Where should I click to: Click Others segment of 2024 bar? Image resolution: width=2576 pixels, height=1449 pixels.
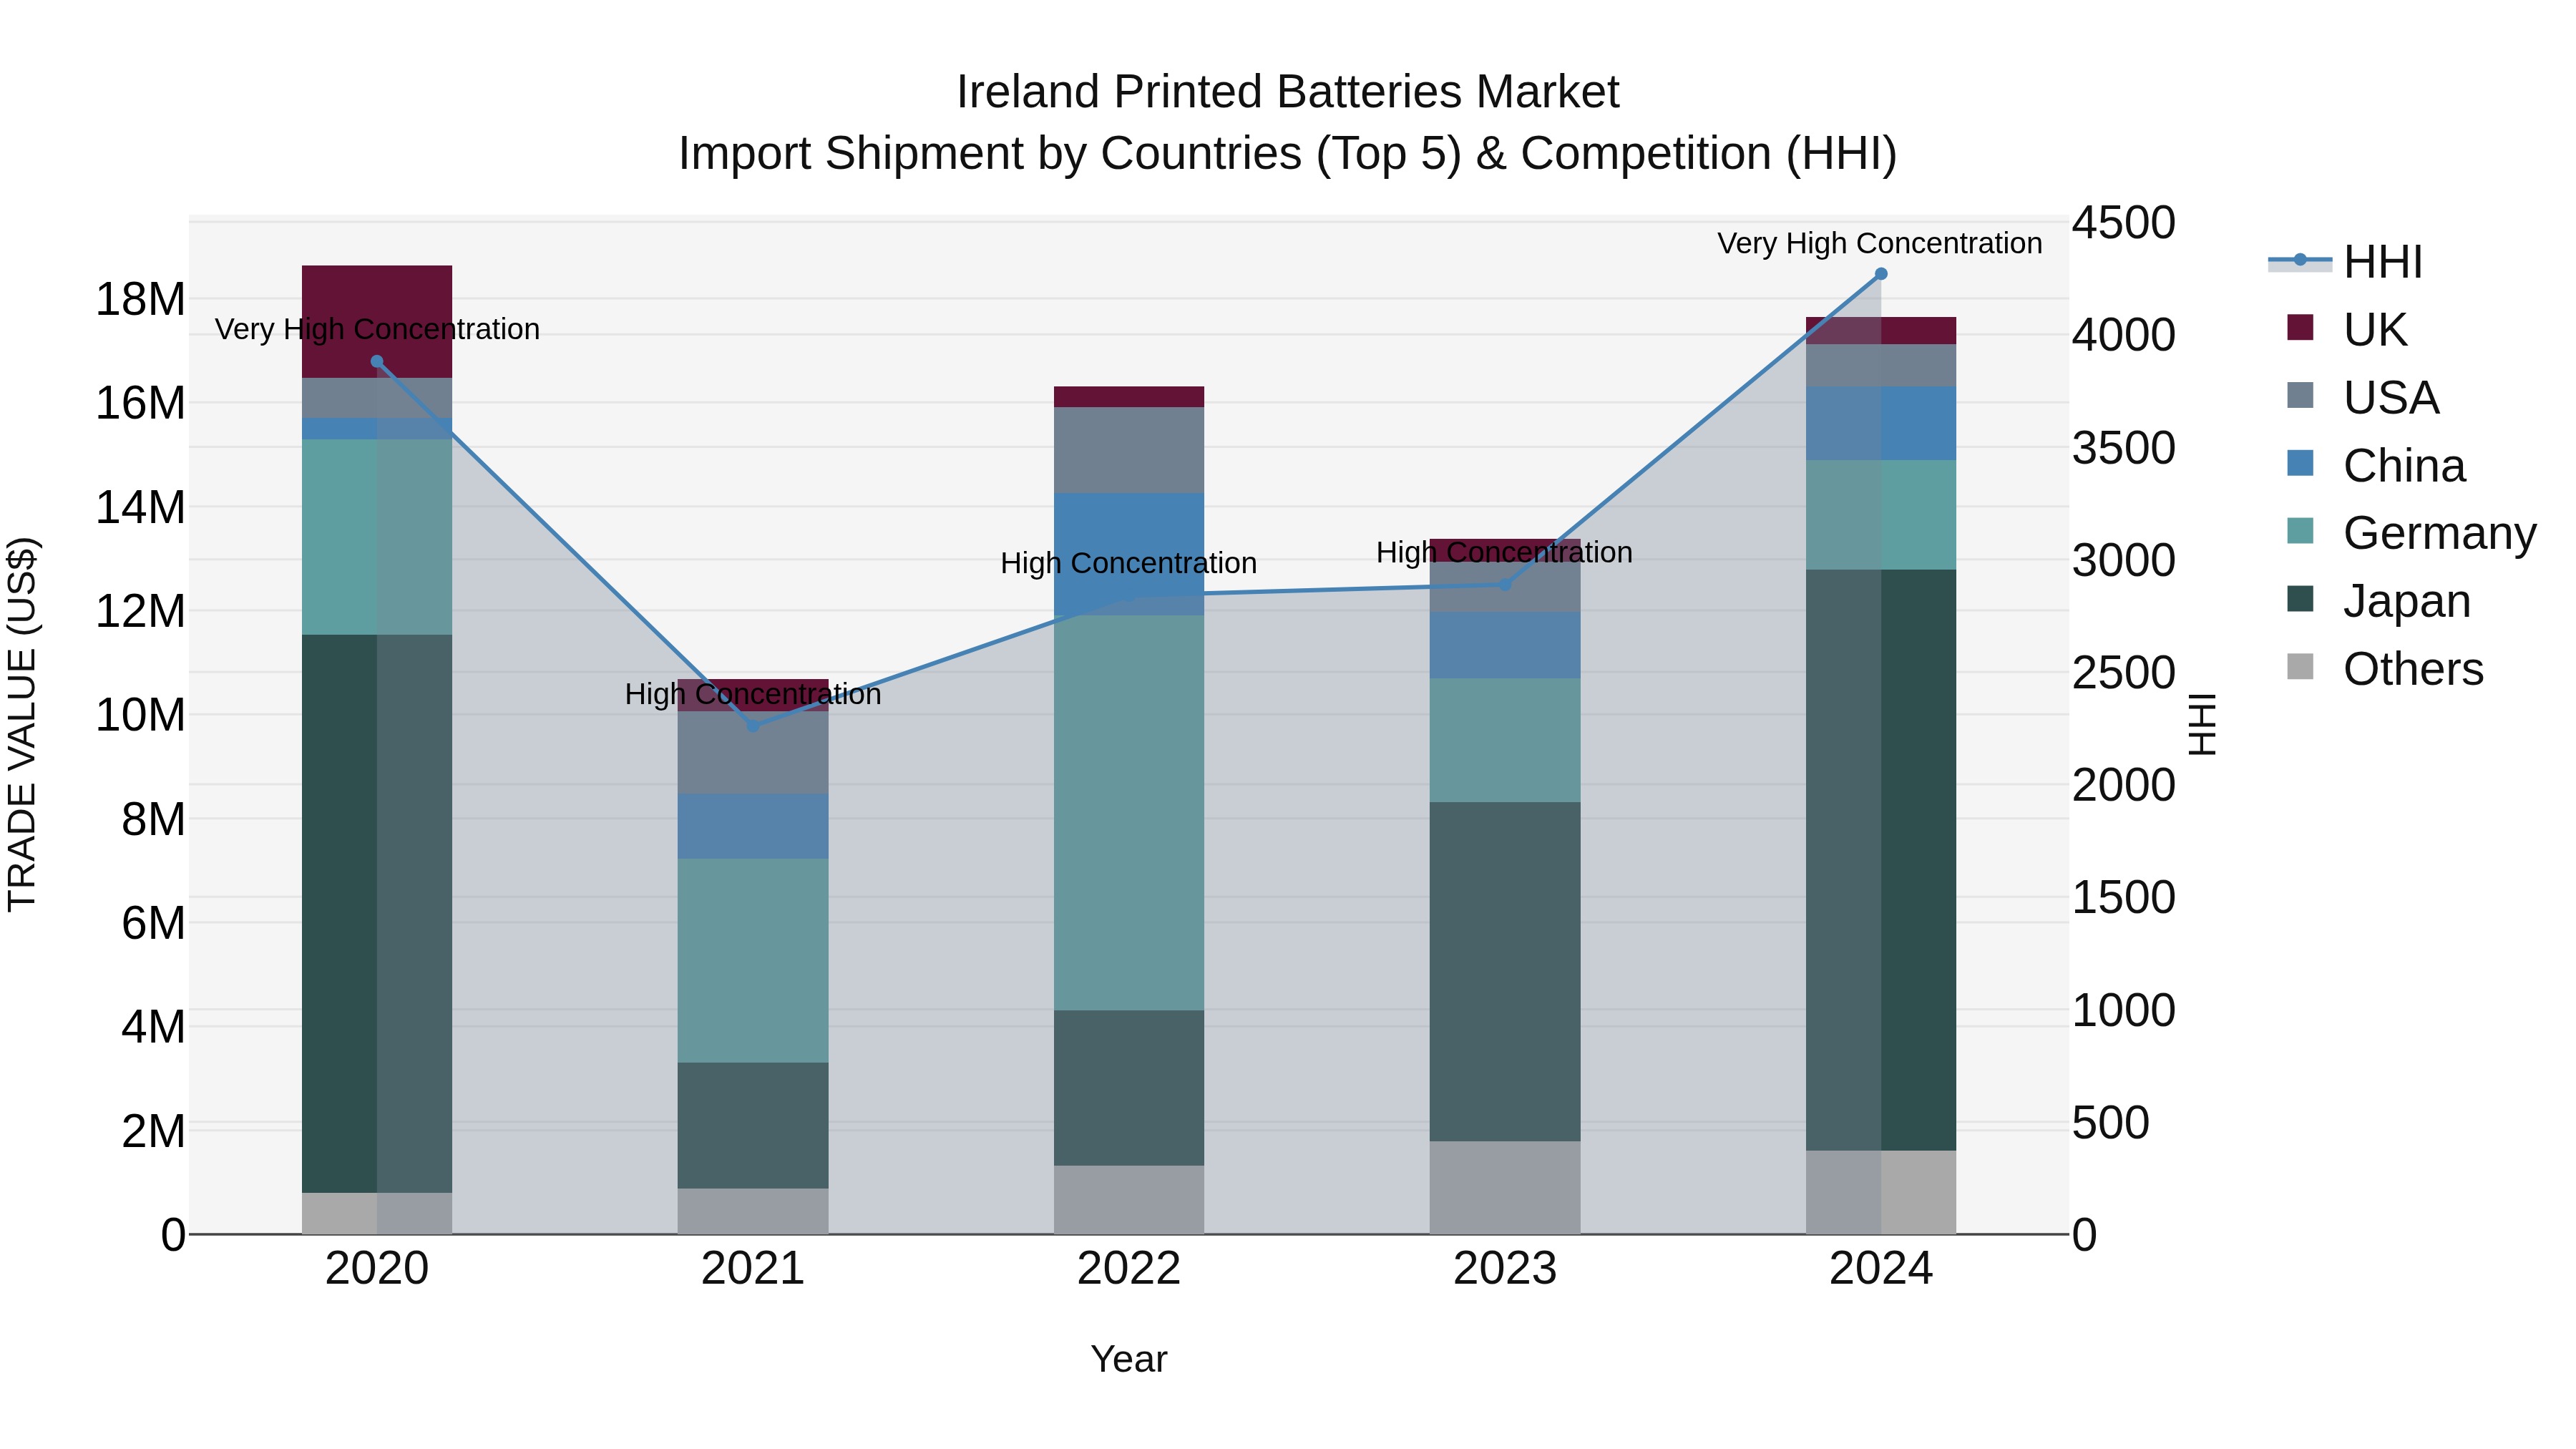coord(1881,1192)
